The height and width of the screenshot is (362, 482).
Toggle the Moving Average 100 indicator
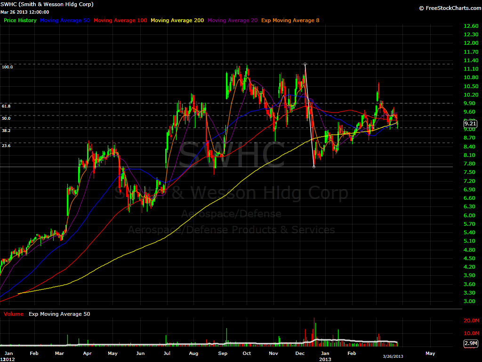click(120, 20)
